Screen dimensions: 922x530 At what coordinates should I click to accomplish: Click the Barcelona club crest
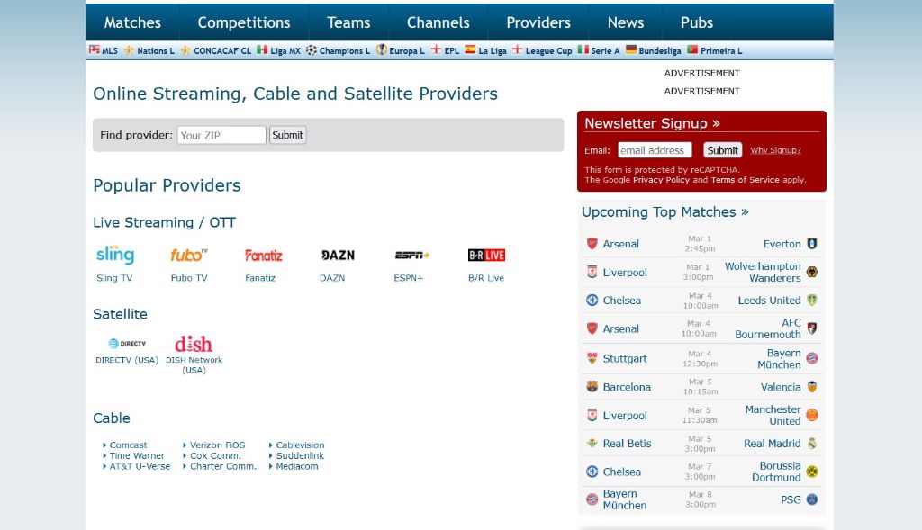tap(592, 387)
